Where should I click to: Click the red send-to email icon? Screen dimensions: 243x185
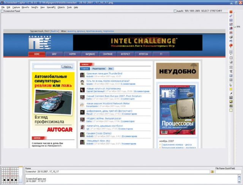tap(231, 28)
